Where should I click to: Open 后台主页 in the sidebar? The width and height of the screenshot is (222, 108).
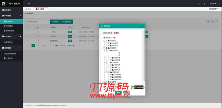(11, 10)
